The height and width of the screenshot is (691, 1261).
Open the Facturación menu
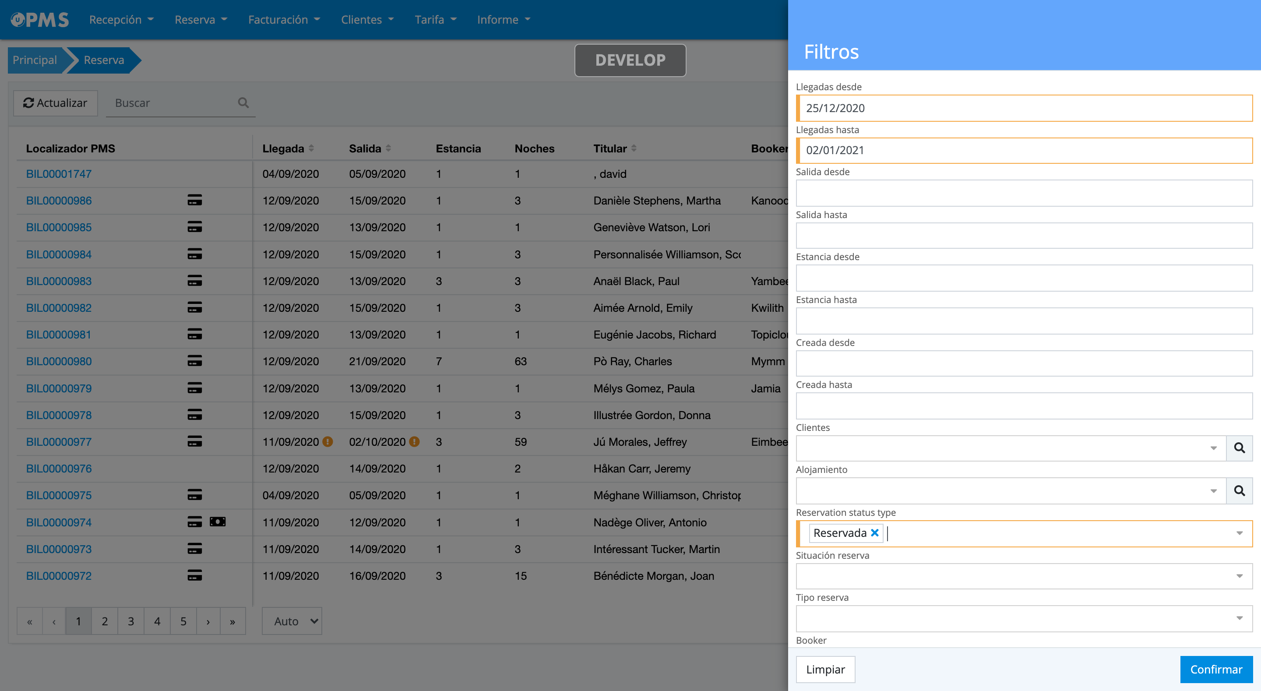284,20
